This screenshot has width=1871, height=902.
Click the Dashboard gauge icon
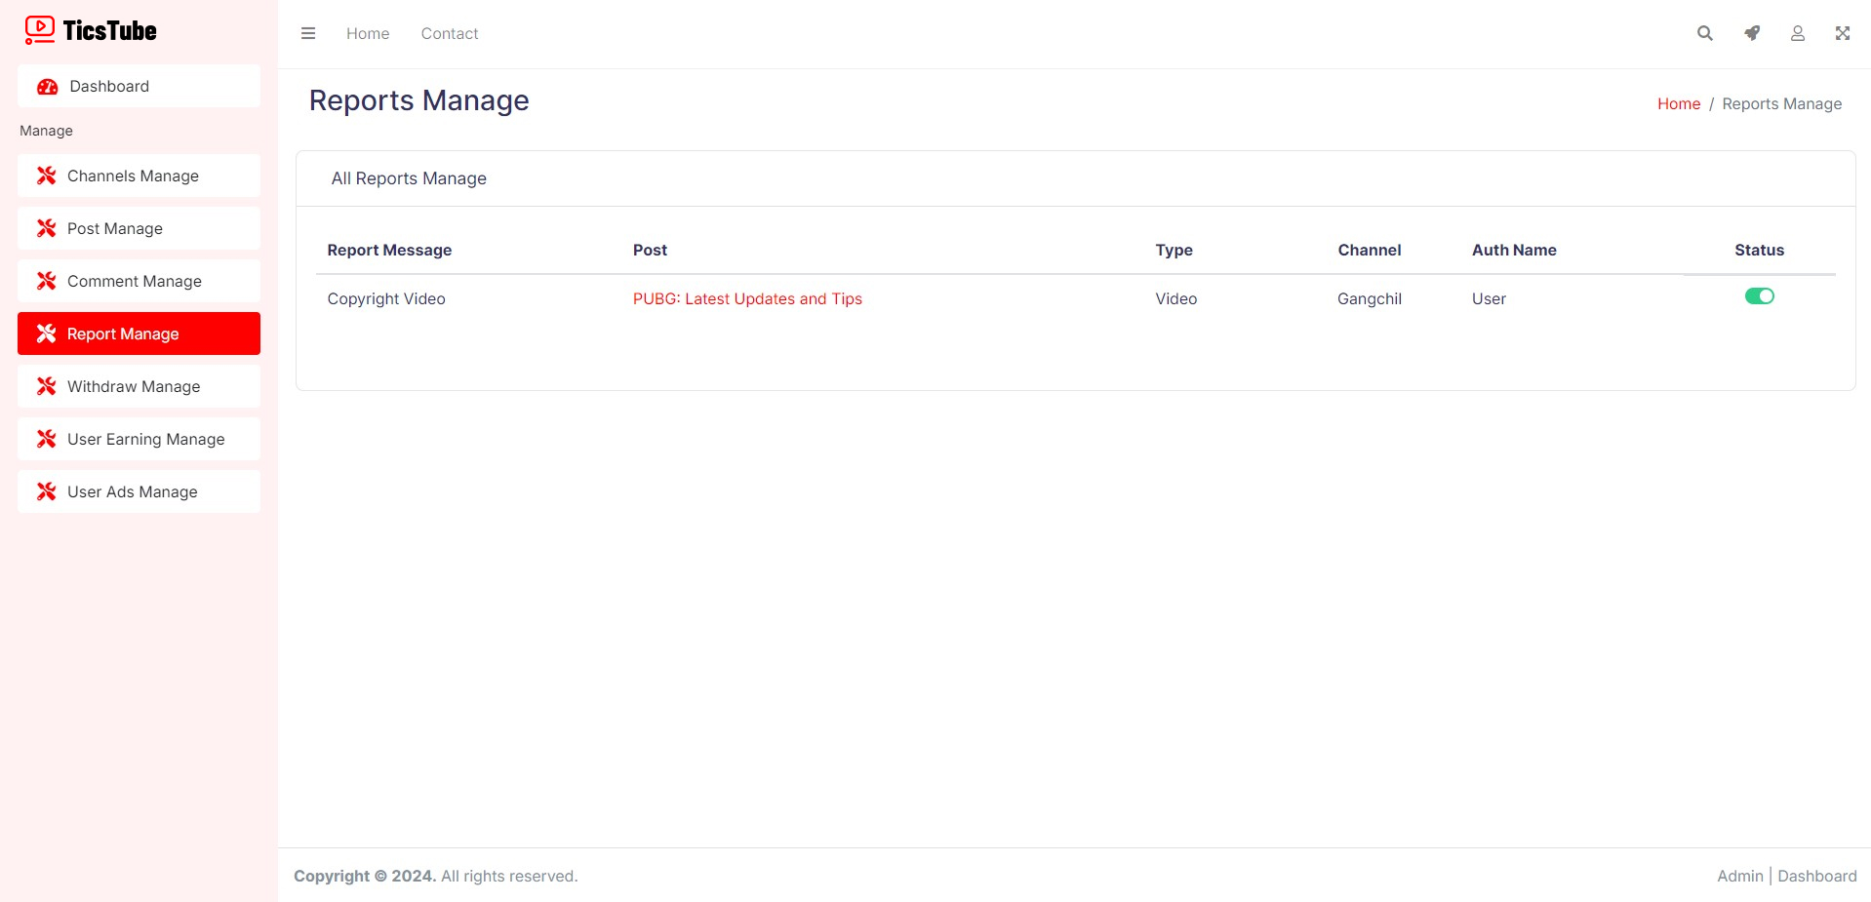point(47,87)
